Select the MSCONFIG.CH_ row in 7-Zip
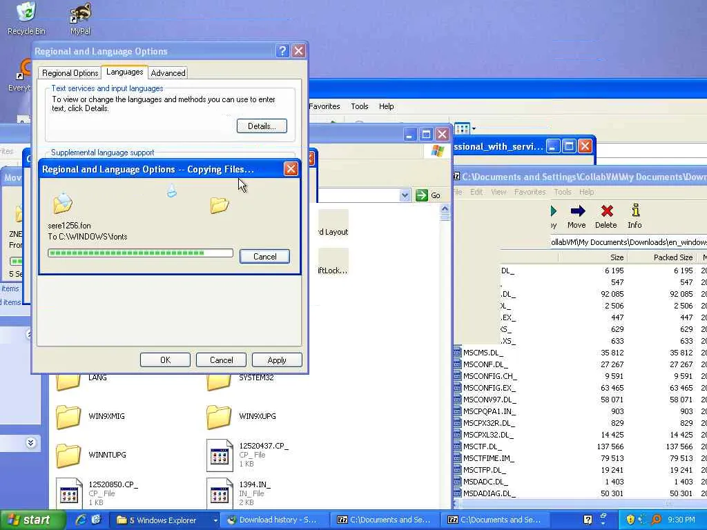The height and width of the screenshot is (530, 707). (x=579, y=376)
